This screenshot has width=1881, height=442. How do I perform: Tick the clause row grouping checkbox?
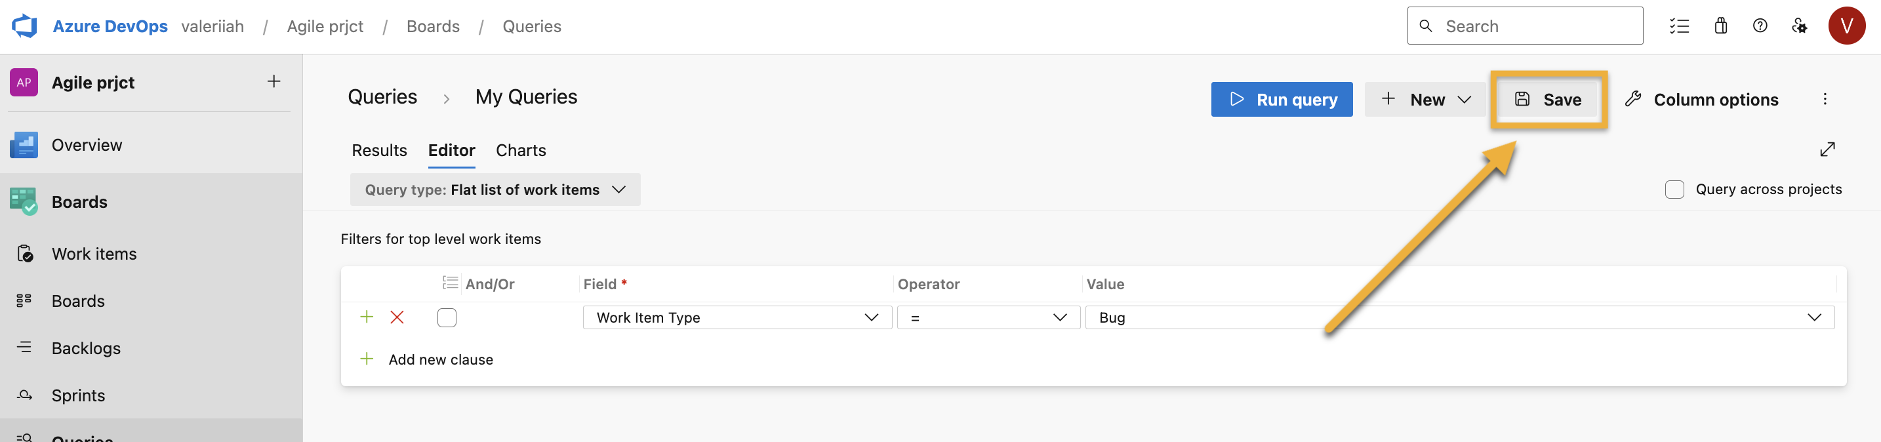[x=447, y=318]
